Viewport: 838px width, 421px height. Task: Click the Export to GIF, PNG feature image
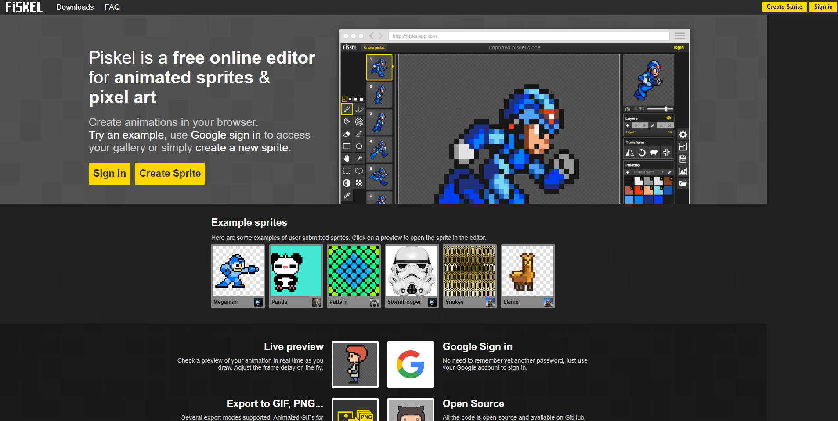coord(355,410)
